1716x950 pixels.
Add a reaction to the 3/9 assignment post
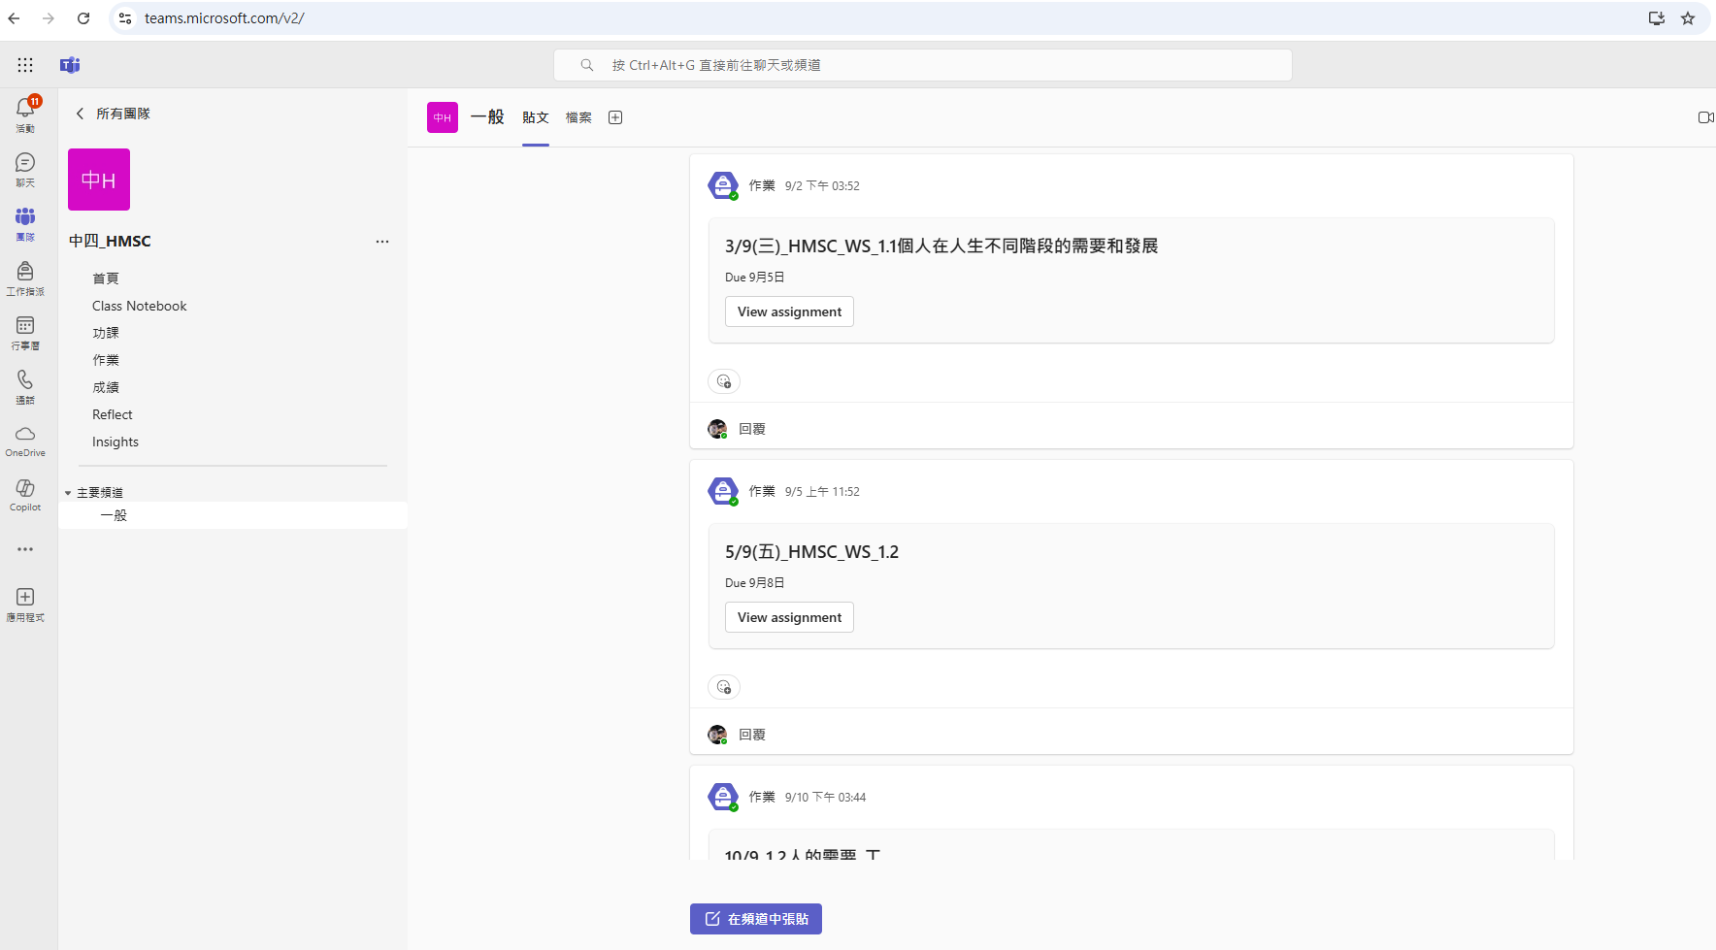click(x=724, y=381)
